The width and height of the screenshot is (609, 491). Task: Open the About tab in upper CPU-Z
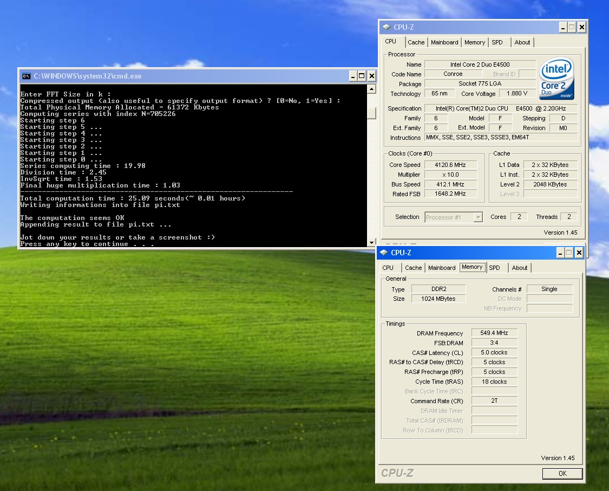click(522, 42)
